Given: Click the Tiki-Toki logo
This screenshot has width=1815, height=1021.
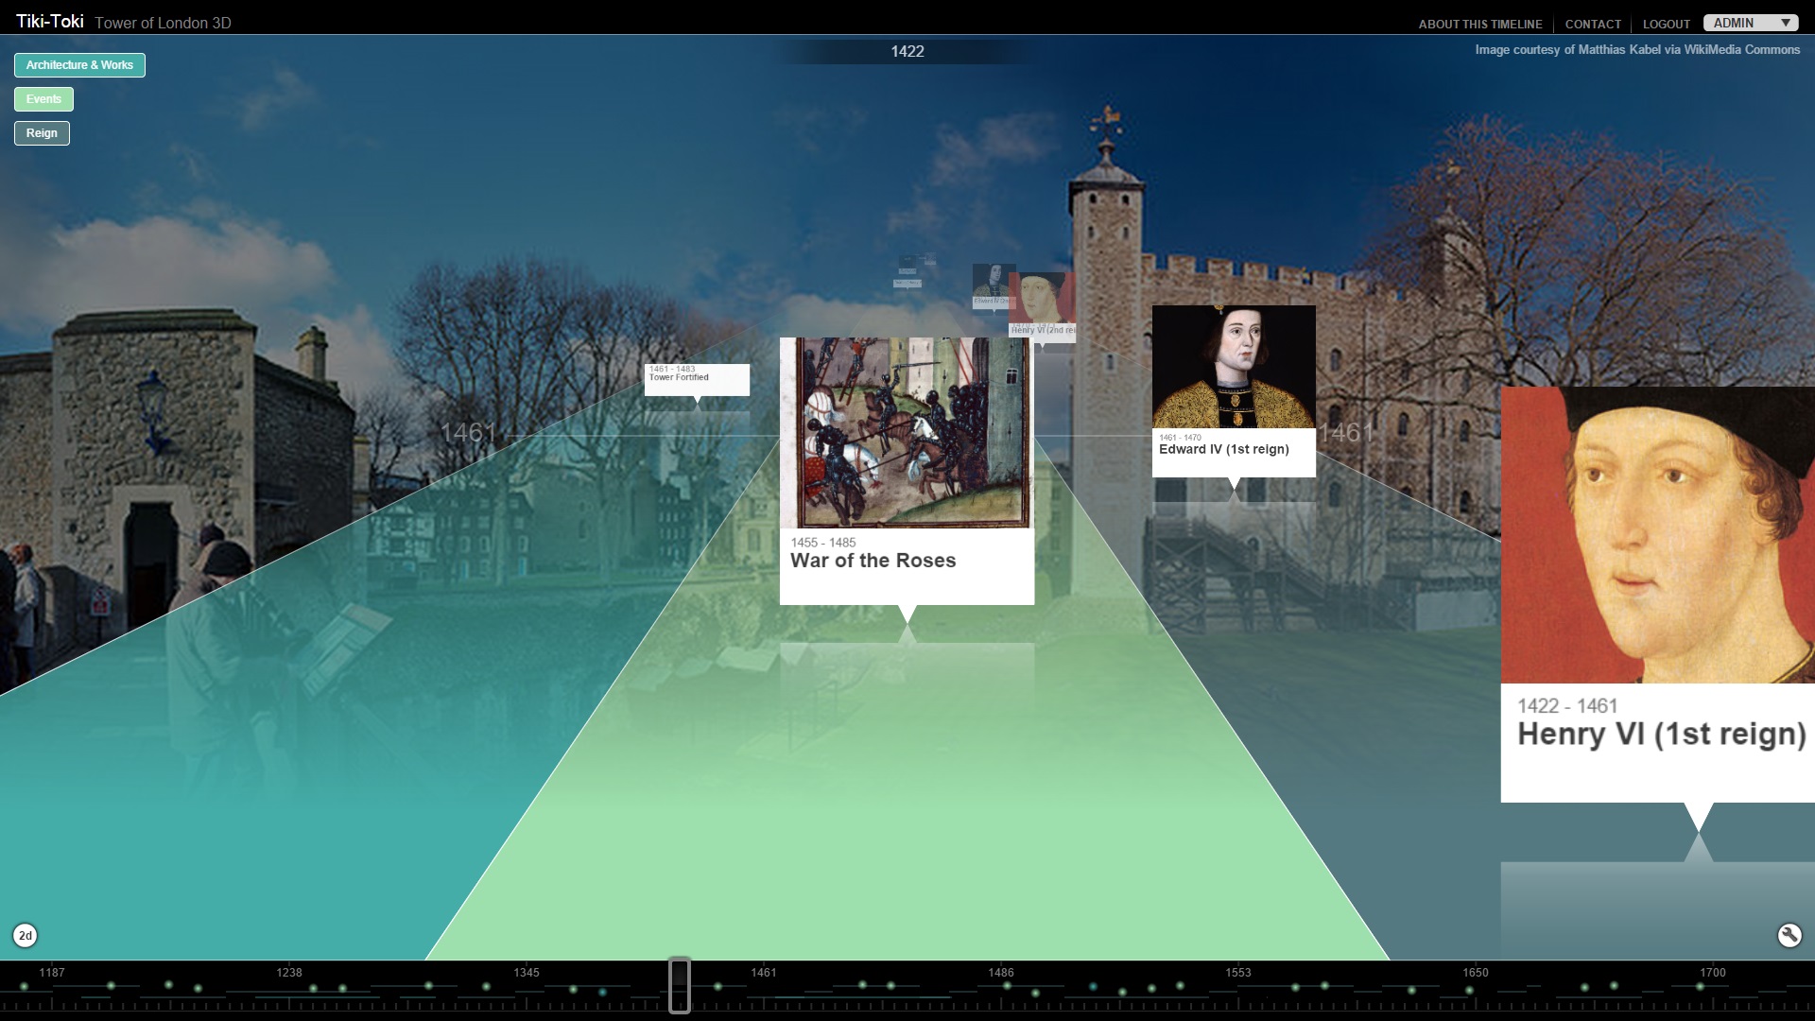Looking at the screenshot, I should (49, 21).
